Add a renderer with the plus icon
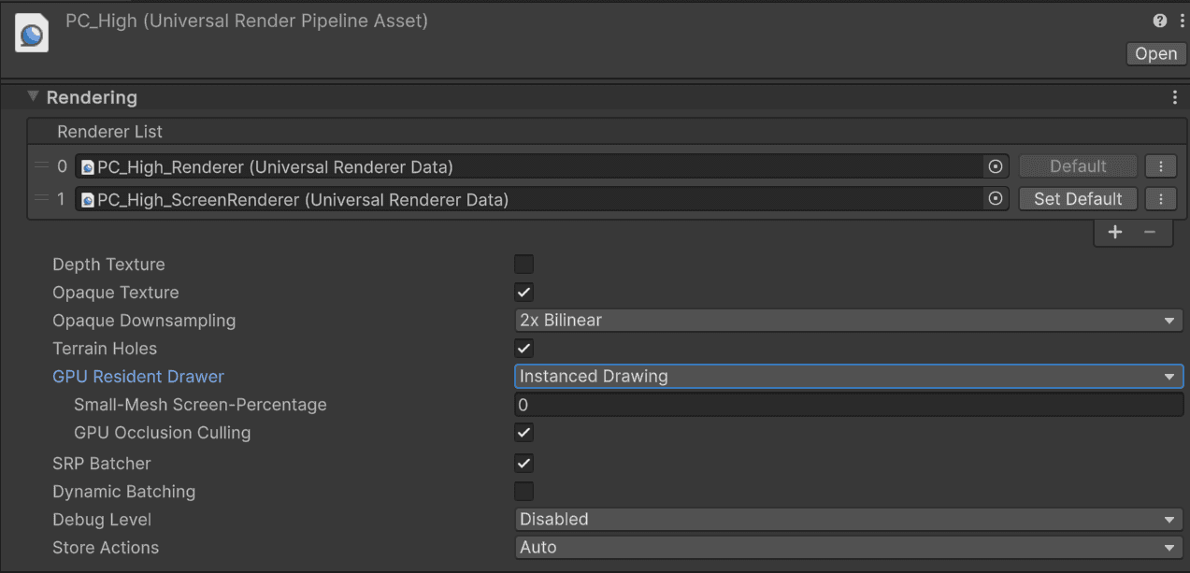 click(x=1114, y=231)
